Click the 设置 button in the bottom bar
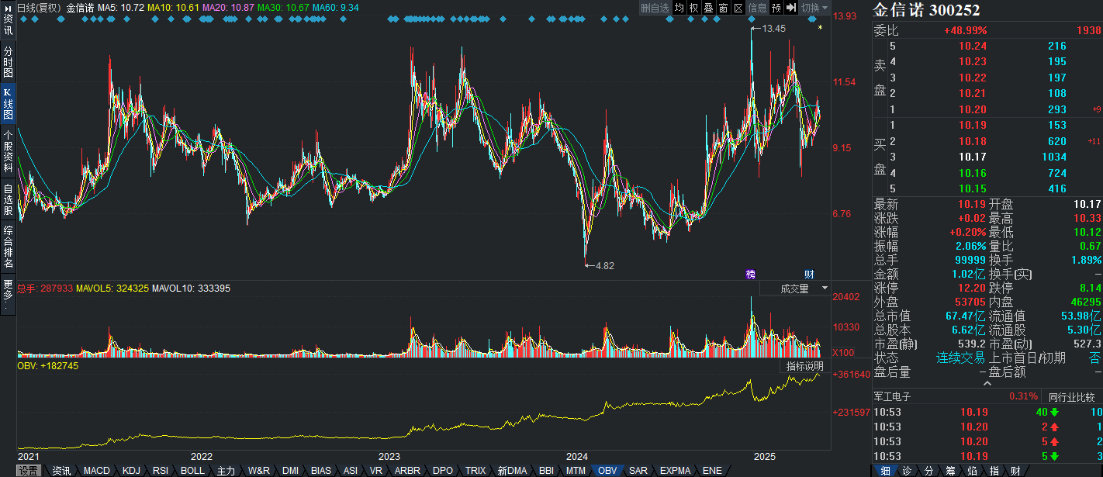 [x=29, y=471]
